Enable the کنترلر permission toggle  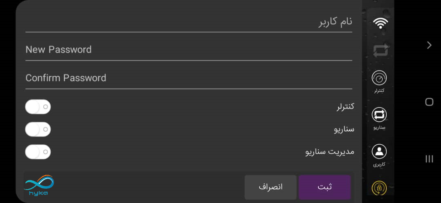[x=38, y=107]
